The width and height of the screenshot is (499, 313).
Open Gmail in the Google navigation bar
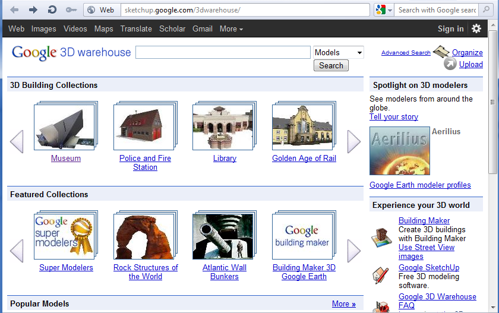click(203, 29)
